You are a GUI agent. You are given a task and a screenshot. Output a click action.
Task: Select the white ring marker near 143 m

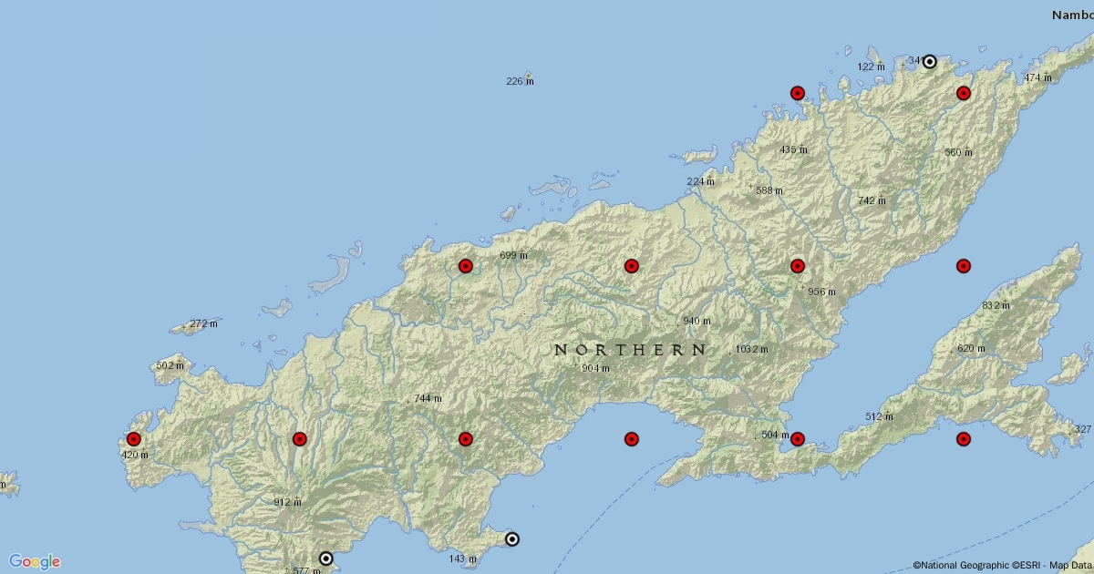(x=512, y=539)
